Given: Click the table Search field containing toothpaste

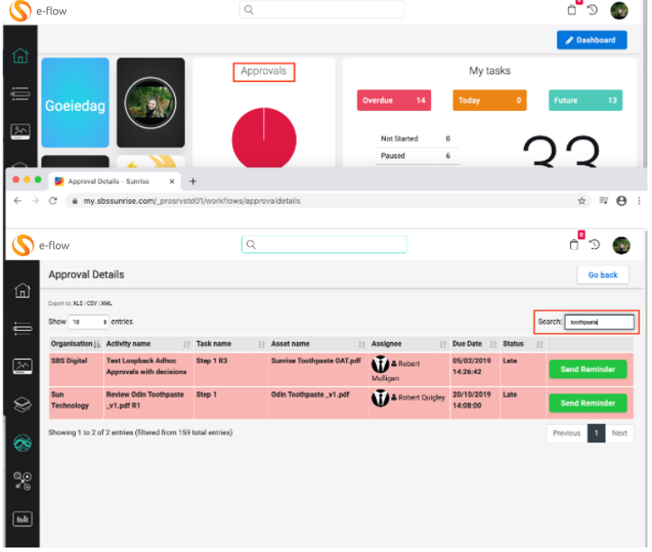Looking at the screenshot, I should (599, 322).
